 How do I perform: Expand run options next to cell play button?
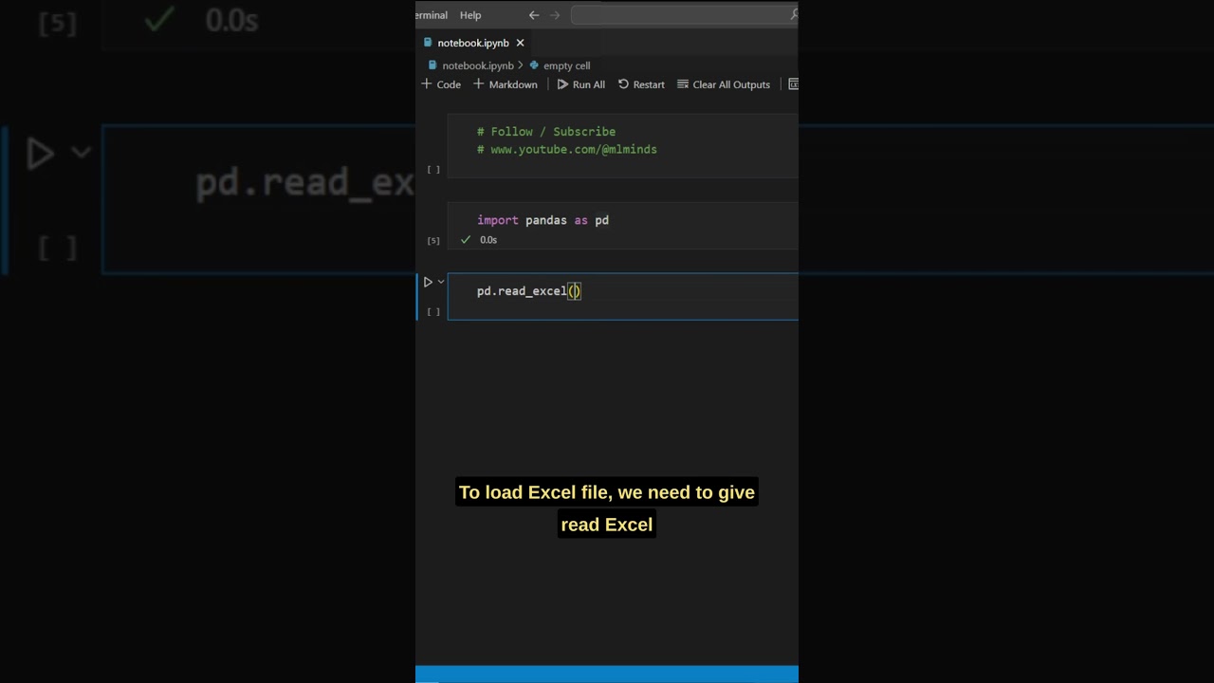coord(441,282)
